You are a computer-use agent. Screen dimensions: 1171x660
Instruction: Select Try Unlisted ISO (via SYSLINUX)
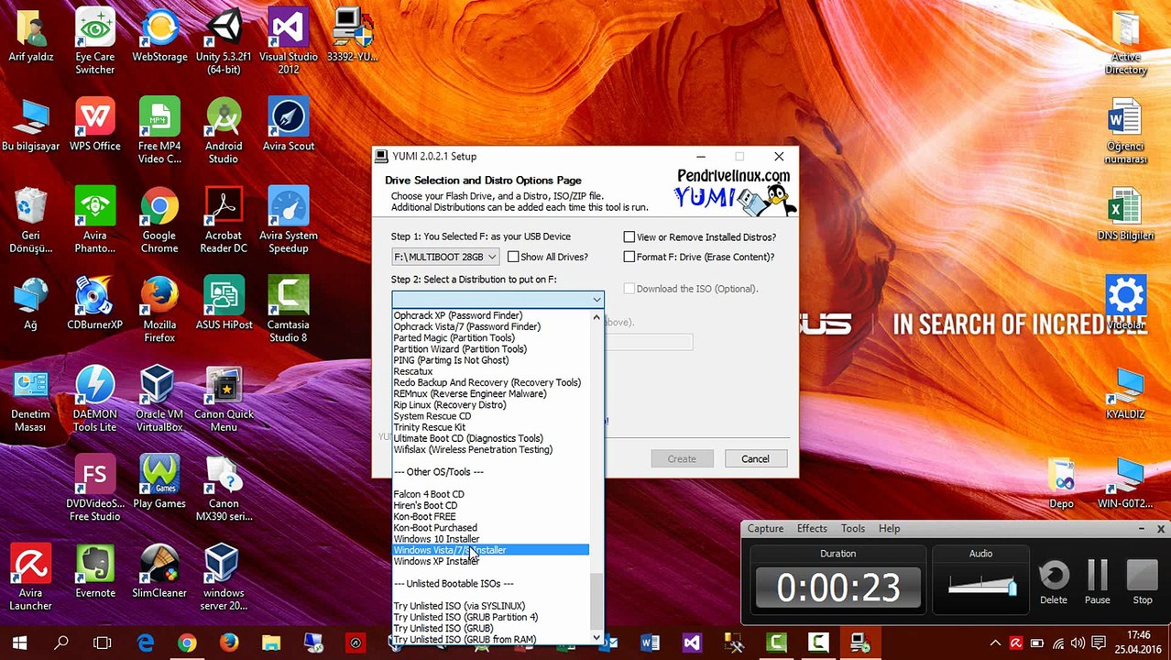(x=491, y=606)
